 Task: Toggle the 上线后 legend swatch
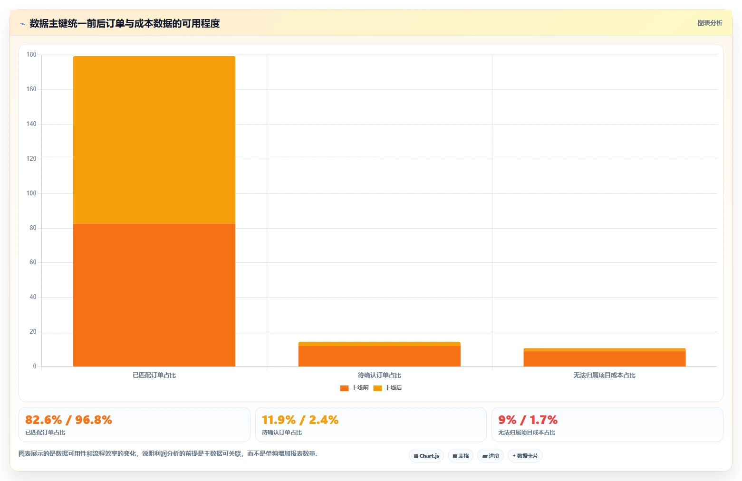(377, 388)
